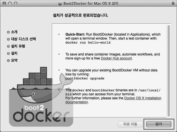Click the 닫기 button
The image size is (177, 132).
click(159, 124)
